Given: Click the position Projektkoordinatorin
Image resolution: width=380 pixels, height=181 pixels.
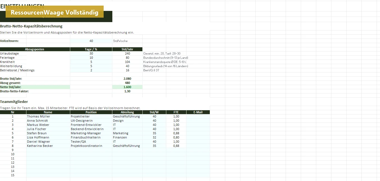Looking at the screenshot, I should coord(91,146).
